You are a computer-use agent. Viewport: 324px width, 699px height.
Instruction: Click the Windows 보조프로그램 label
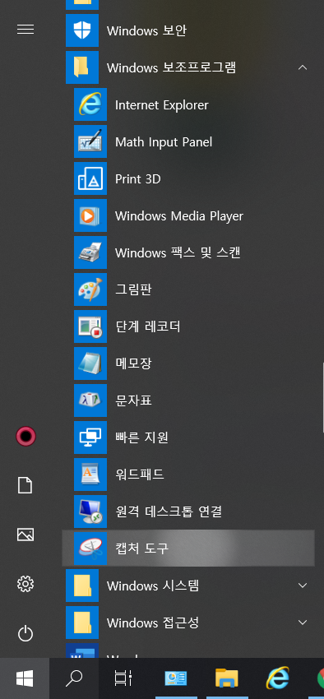pos(172,67)
